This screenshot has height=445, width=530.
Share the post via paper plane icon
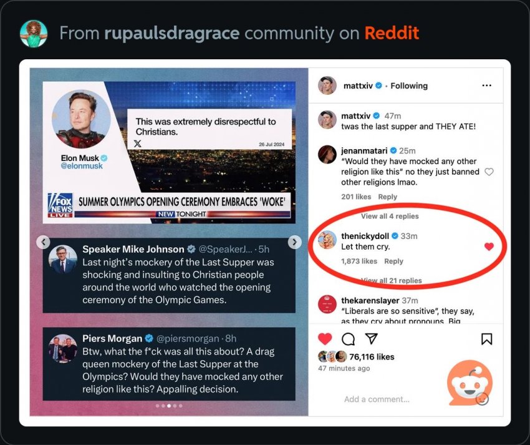371,338
